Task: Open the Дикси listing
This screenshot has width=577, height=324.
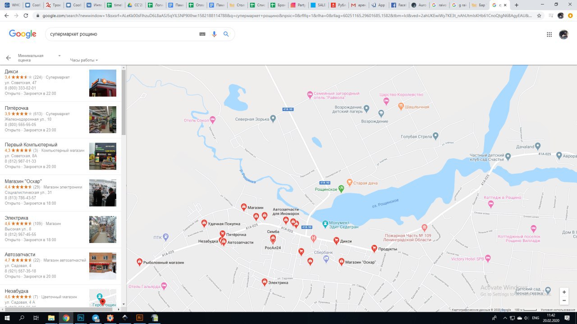Action: 60,83
